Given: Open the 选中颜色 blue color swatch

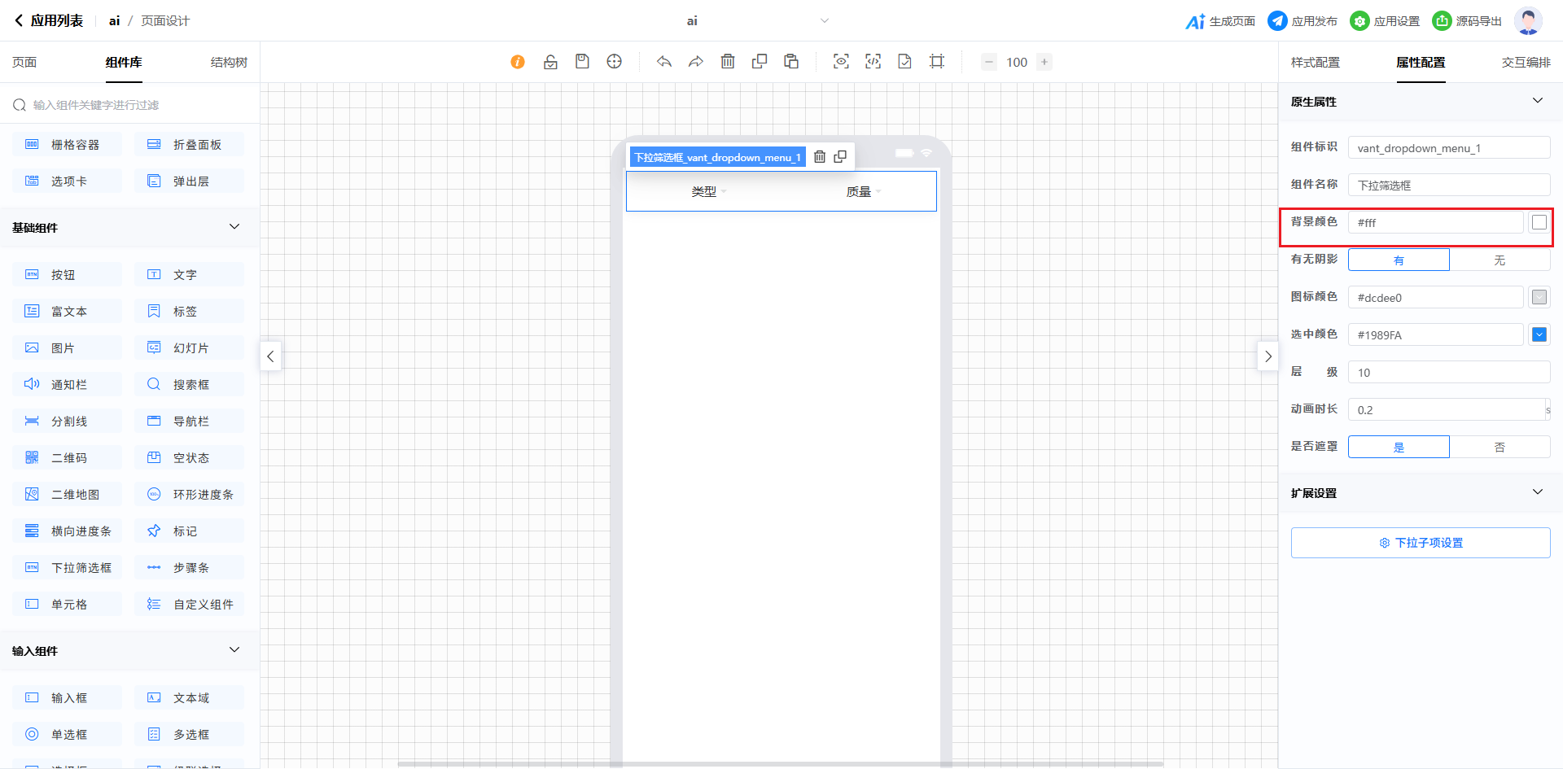Looking at the screenshot, I should 1539,334.
